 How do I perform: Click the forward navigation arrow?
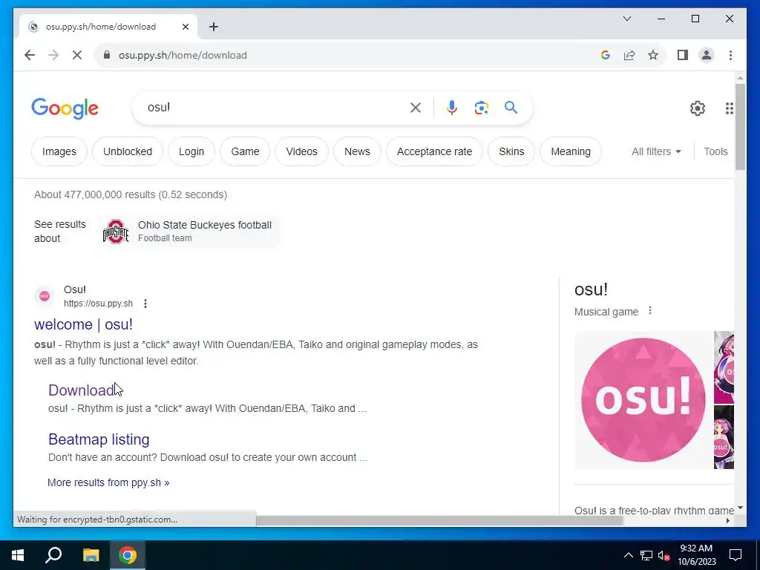[53, 55]
